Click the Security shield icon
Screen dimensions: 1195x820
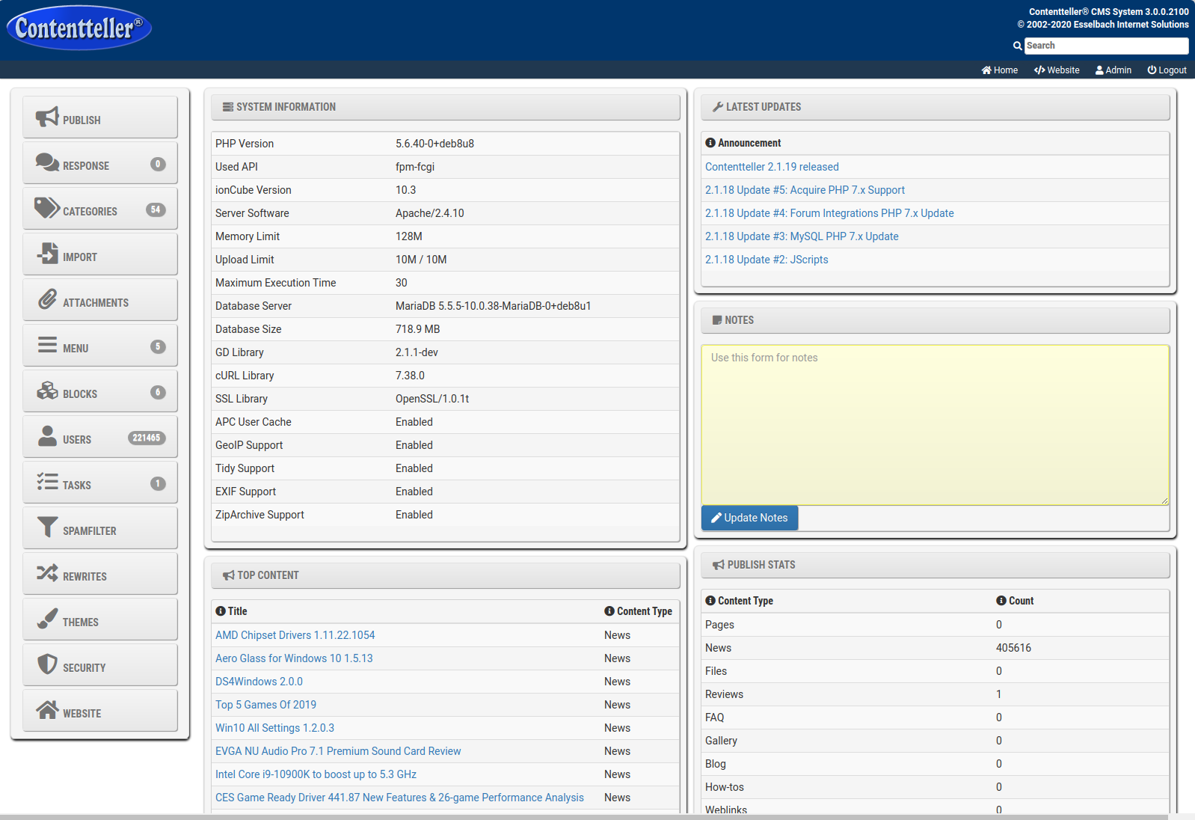(47, 664)
